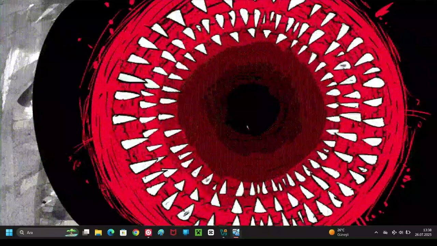Open airplane mode network settings
This screenshot has width=437, height=246.
coord(394,233)
